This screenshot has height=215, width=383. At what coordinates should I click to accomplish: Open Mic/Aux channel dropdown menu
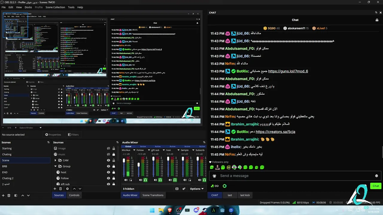point(134,150)
